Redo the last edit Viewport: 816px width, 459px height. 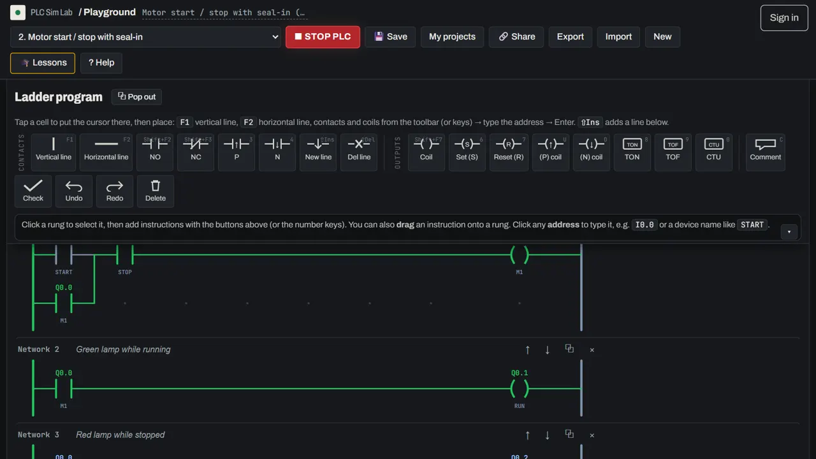pyautogui.click(x=115, y=191)
